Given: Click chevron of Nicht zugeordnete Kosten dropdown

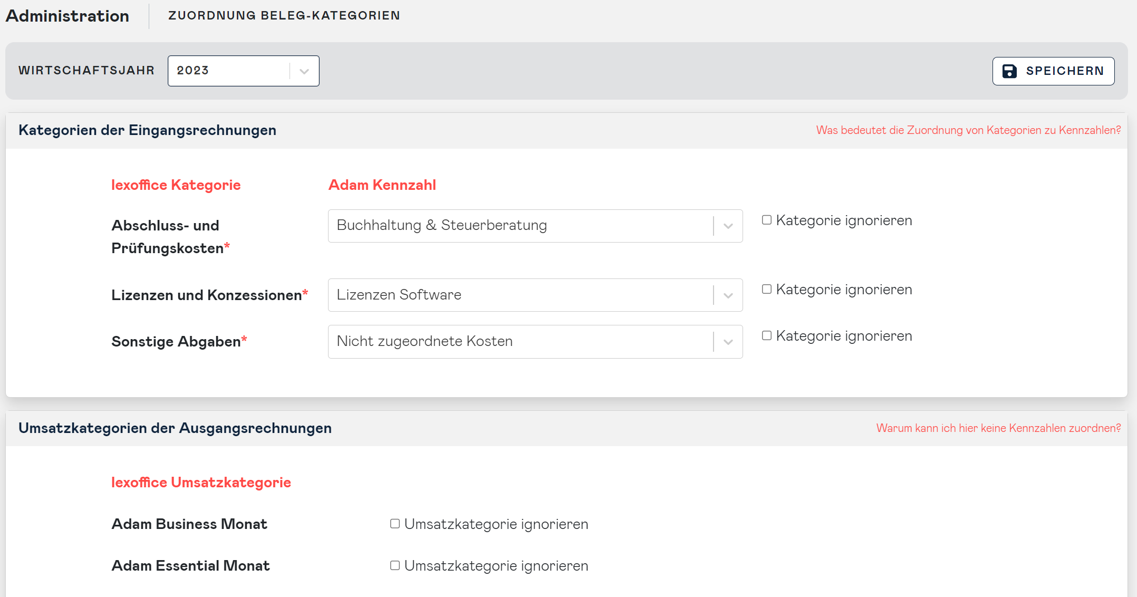Looking at the screenshot, I should click(728, 342).
